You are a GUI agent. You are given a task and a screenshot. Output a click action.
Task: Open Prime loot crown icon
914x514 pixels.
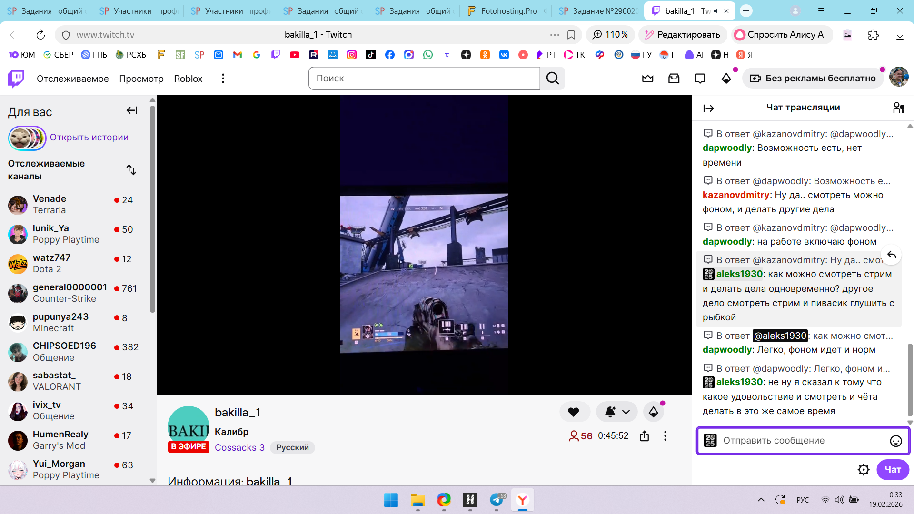pyautogui.click(x=647, y=79)
